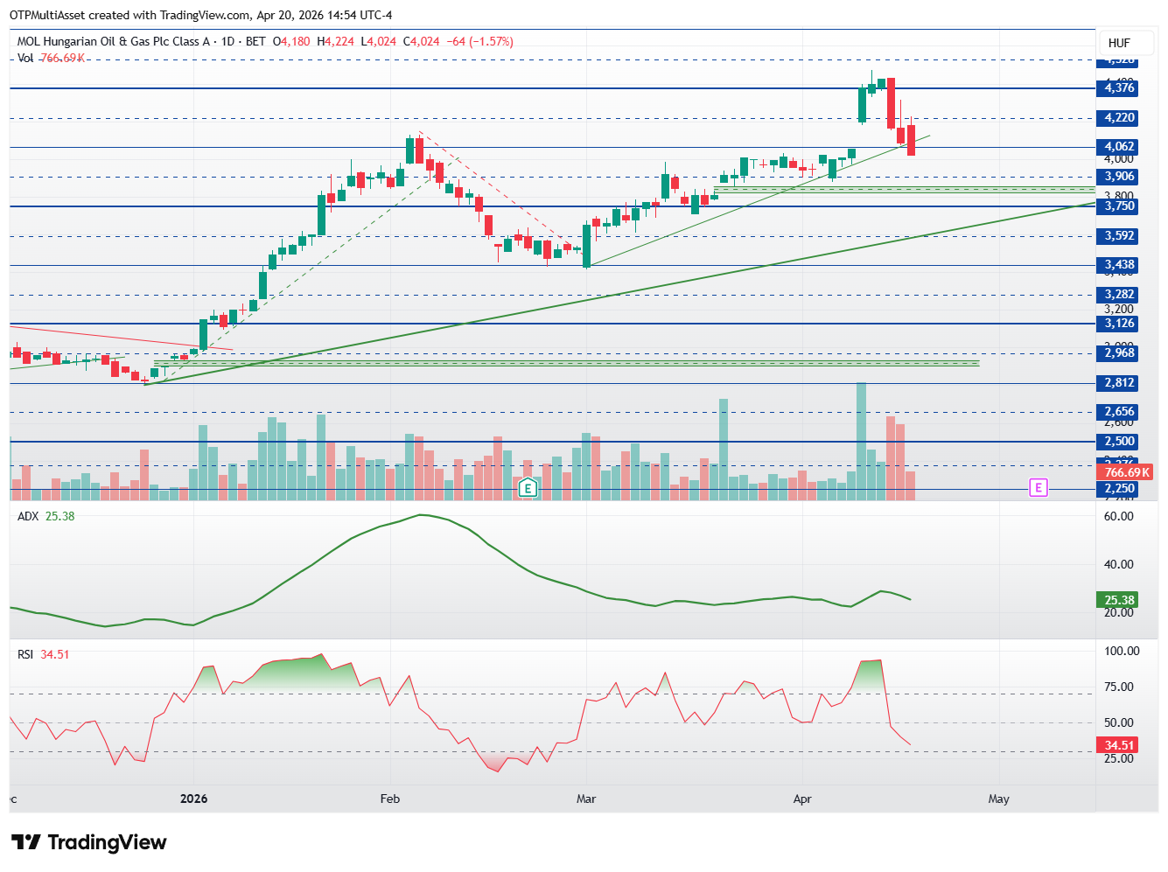
Task: Click the 3,750 support level label
Action: (x=1119, y=206)
